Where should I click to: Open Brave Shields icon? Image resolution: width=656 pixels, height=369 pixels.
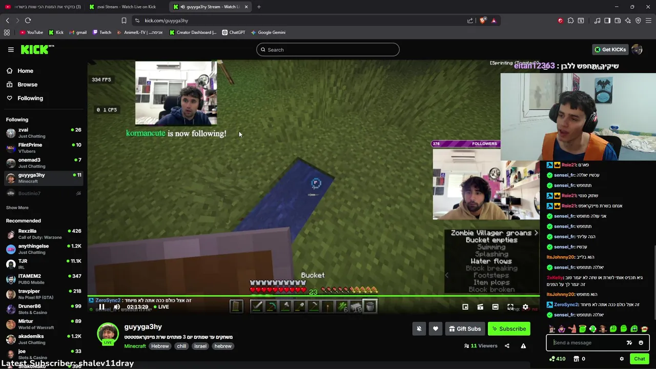tap(483, 20)
